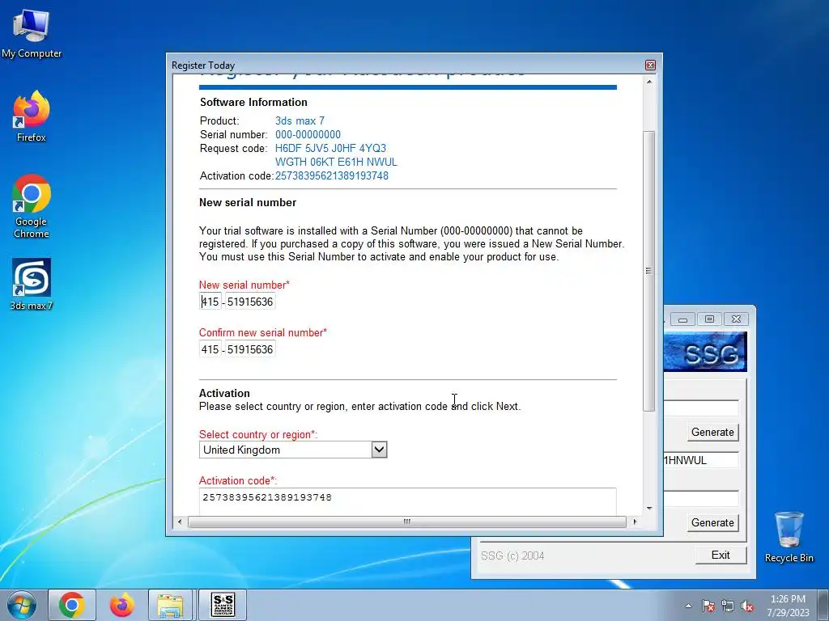Minimize the SSG keygen window
The height and width of the screenshot is (621, 829).
click(x=682, y=319)
